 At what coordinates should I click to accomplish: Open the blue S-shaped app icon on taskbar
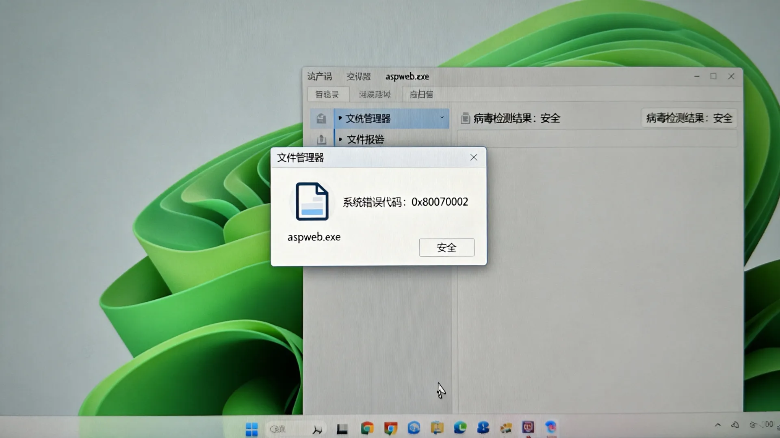point(483,427)
